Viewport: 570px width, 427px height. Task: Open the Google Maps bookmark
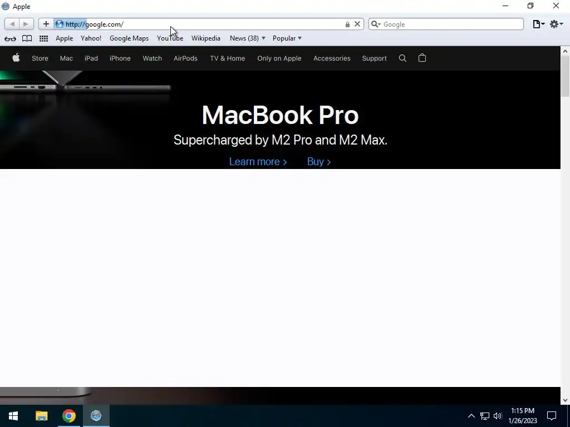(x=129, y=38)
